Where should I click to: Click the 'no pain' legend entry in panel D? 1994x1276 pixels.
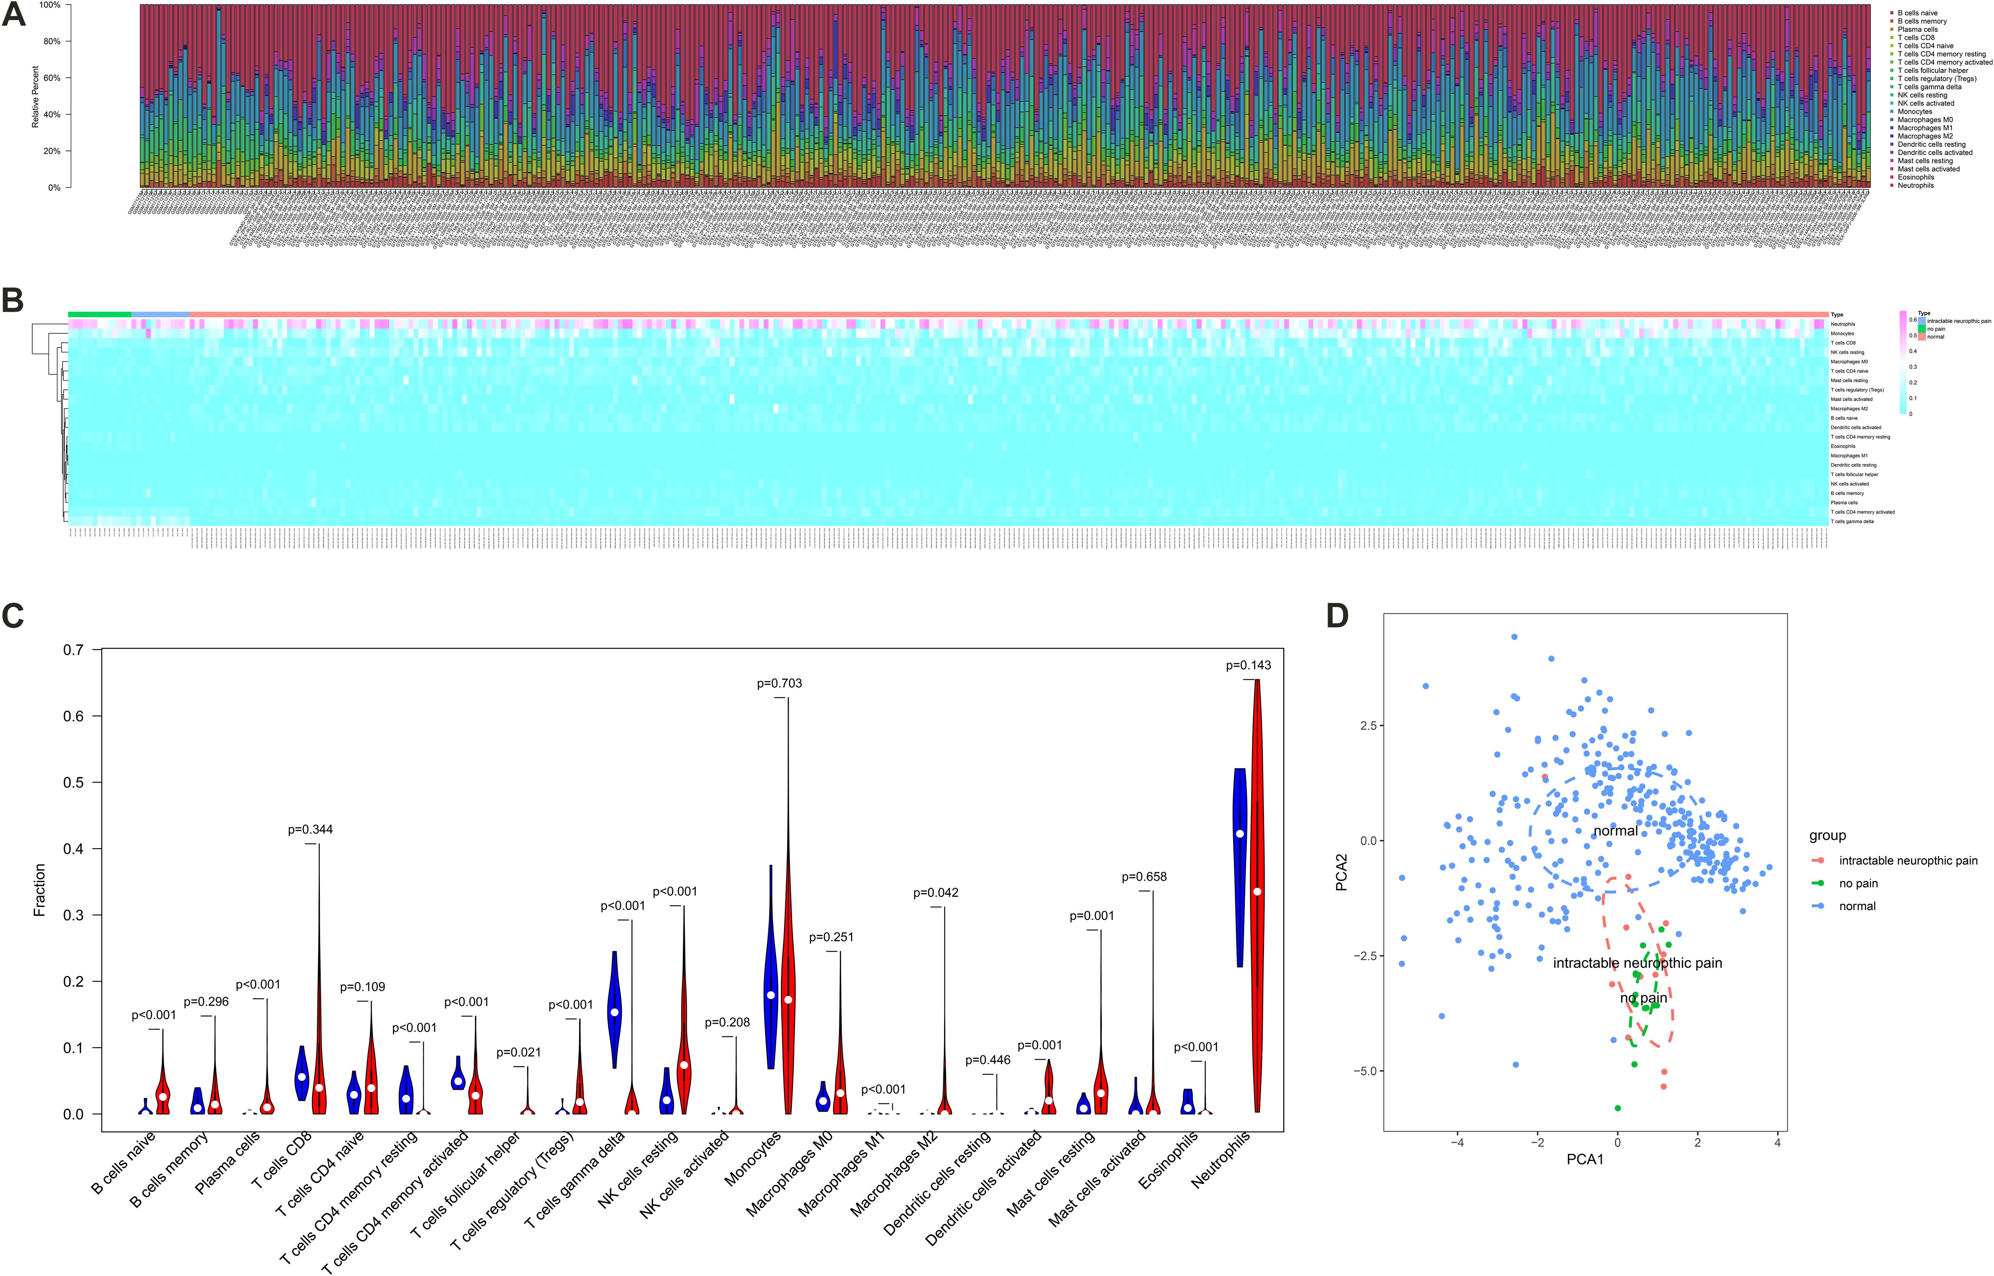tap(1858, 883)
